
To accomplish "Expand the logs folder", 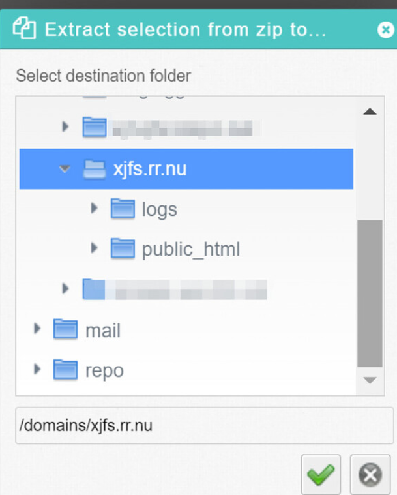I will 95,209.
